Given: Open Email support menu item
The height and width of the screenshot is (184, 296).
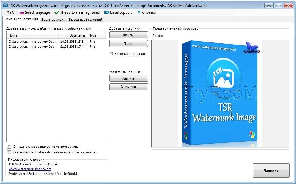Looking at the screenshot, I should point(121,12).
